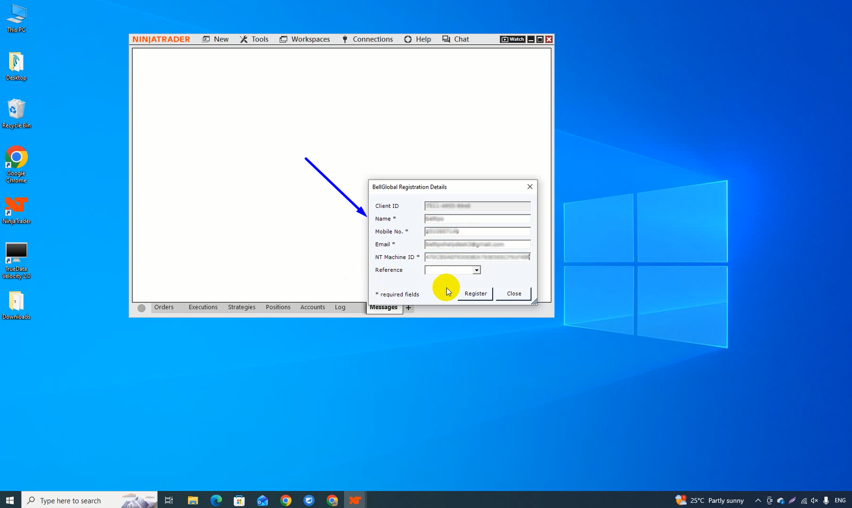The image size is (852, 508).
Task: Open File Explorer from the taskbar
Action: (192, 500)
